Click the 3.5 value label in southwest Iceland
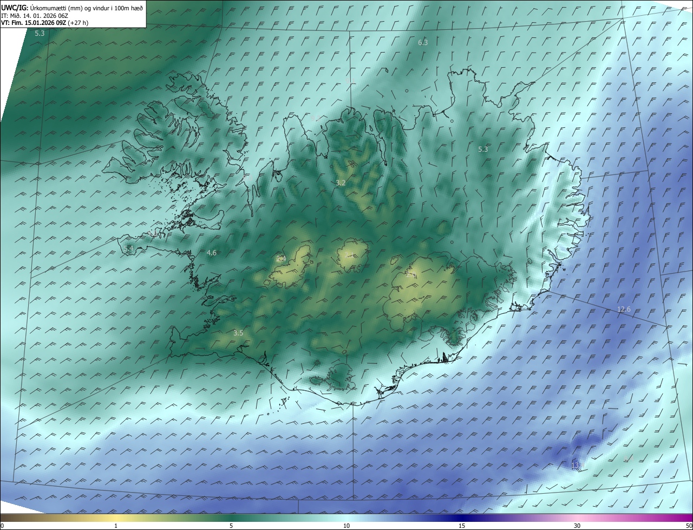 [x=238, y=333]
